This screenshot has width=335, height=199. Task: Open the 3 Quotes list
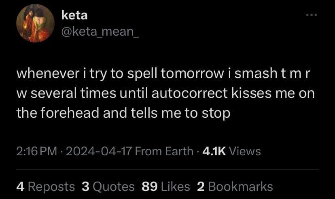pos(108,186)
